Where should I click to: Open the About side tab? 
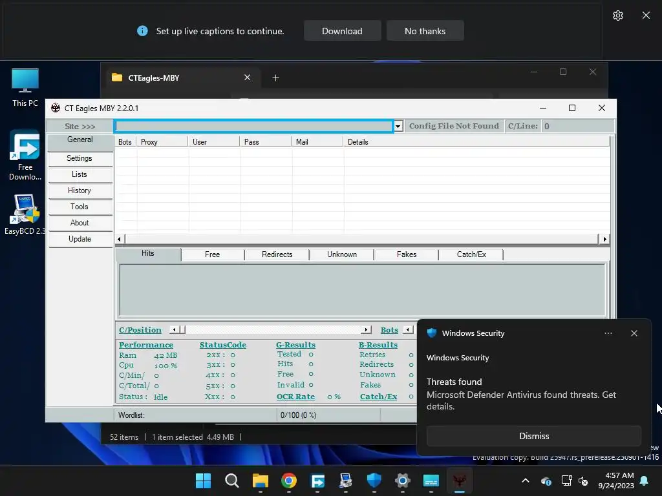coord(80,223)
